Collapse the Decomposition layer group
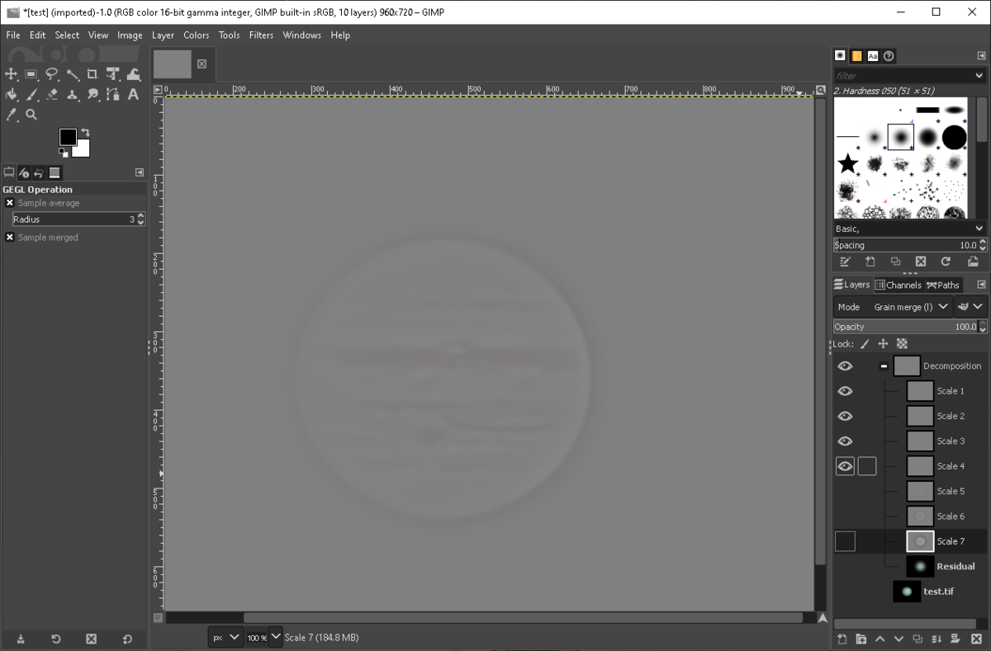 click(x=884, y=366)
